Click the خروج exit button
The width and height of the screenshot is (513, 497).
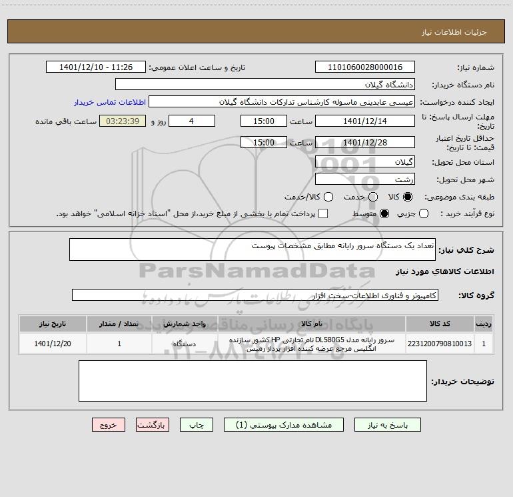pos(109,424)
